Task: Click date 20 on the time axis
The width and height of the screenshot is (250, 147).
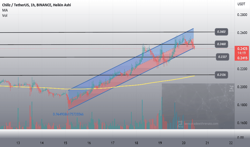Action: click(183, 143)
